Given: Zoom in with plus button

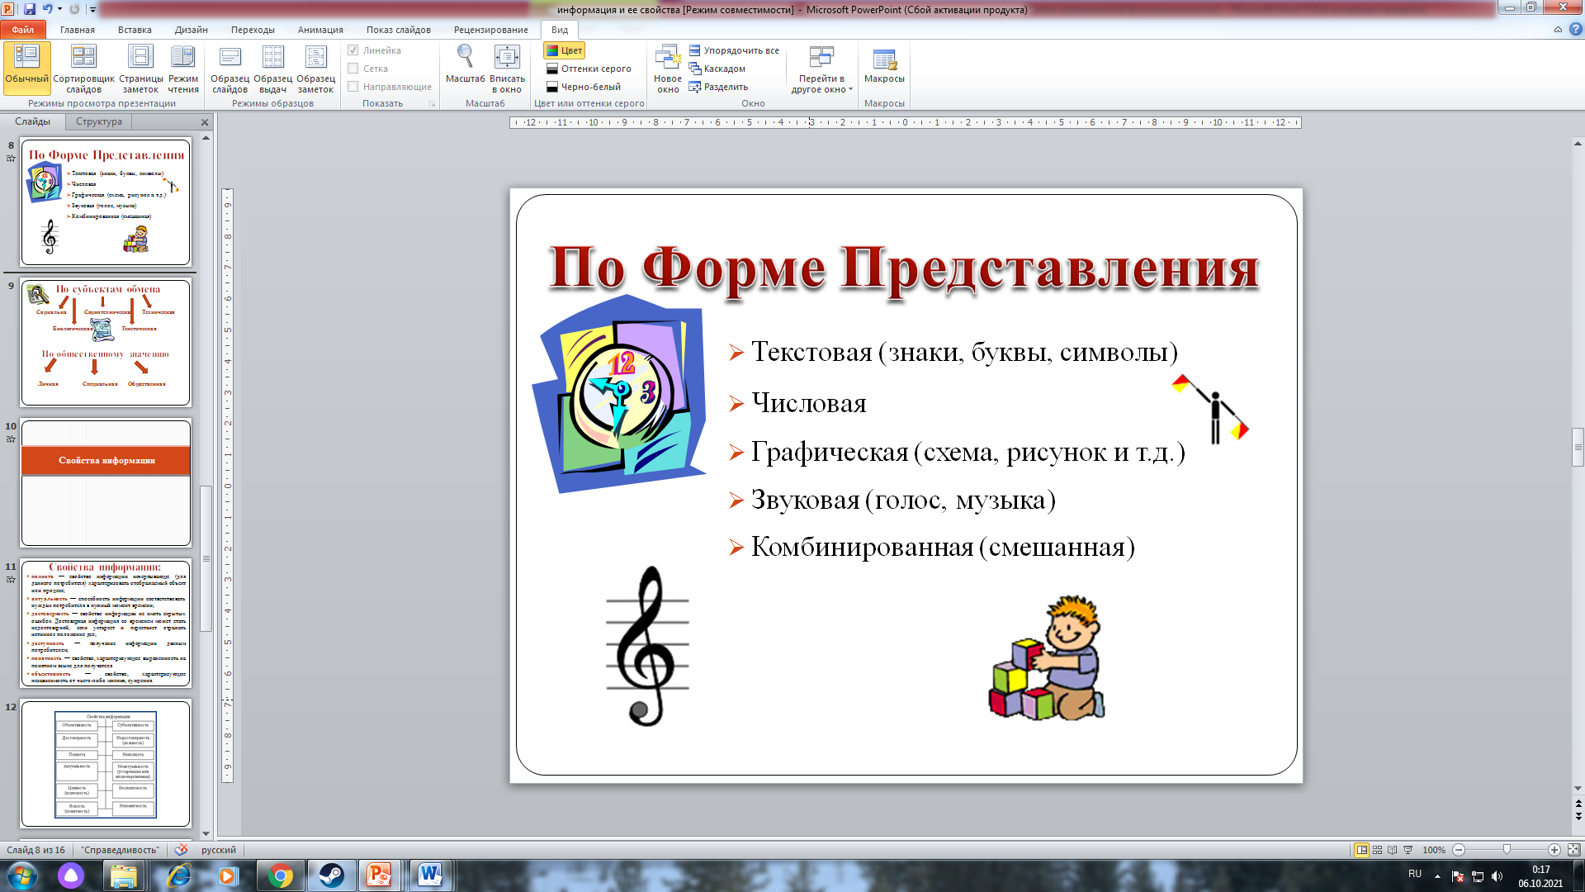Looking at the screenshot, I should 1554,850.
